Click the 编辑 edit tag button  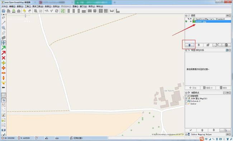coord(208,88)
